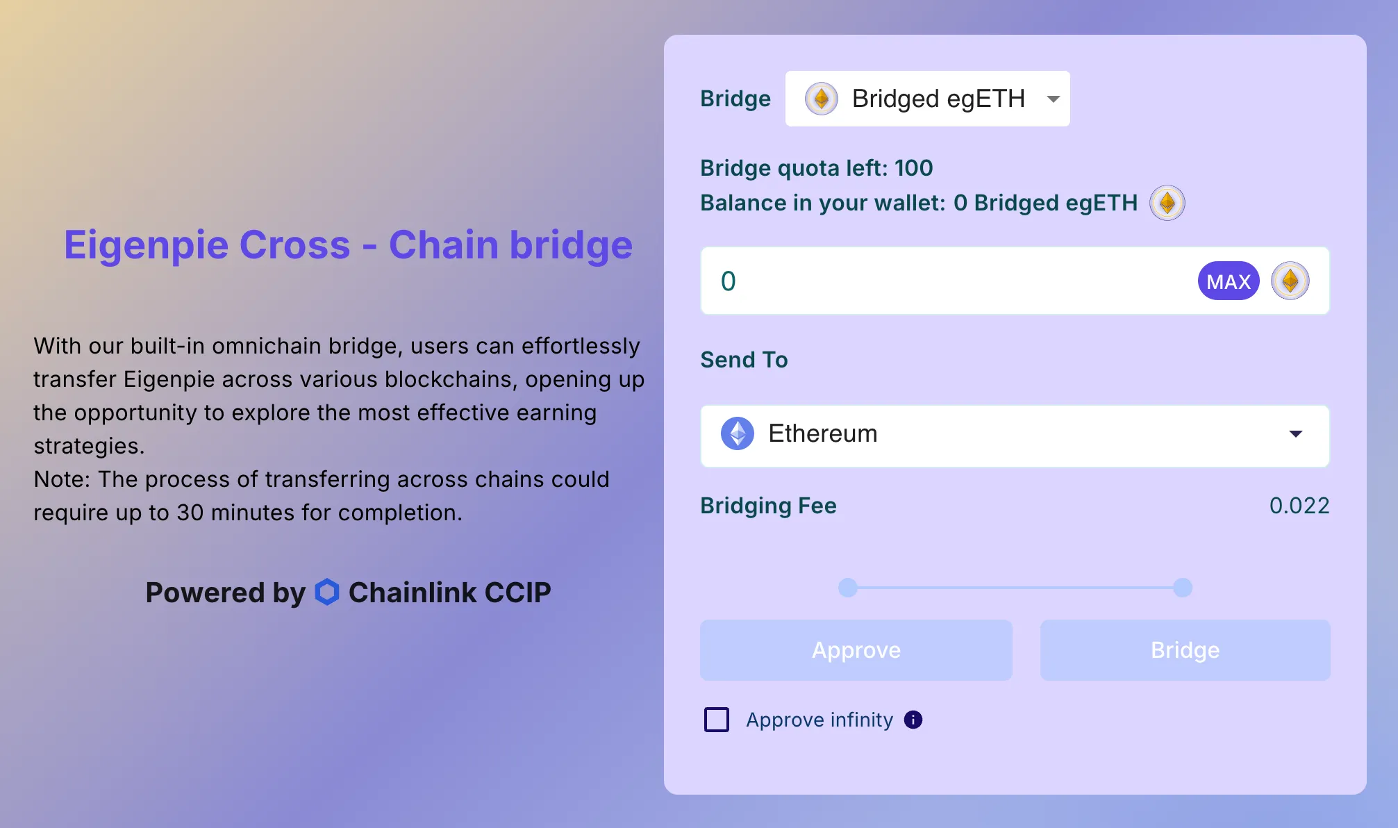Click the left step dot of progress line
Image resolution: width=1398 pixels, height=828 pixels.
click(848, 588)
